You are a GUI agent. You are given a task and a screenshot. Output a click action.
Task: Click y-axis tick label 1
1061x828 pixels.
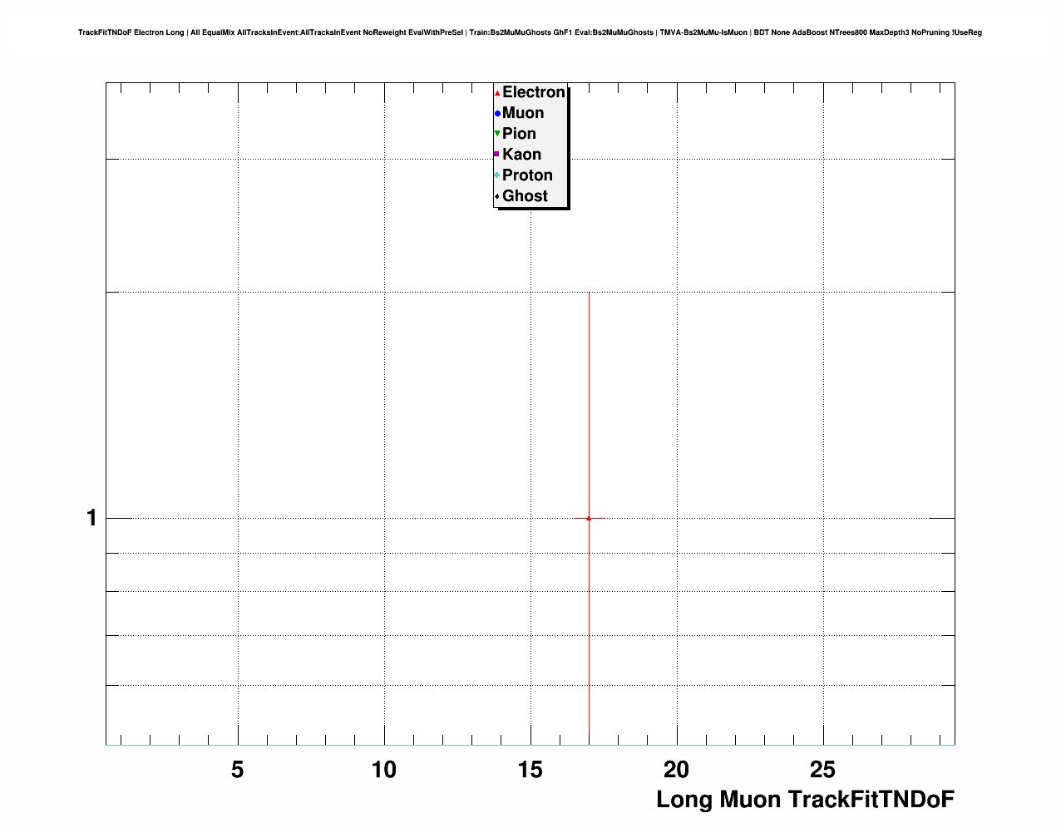pyautogui.click(x=91, y=518)
